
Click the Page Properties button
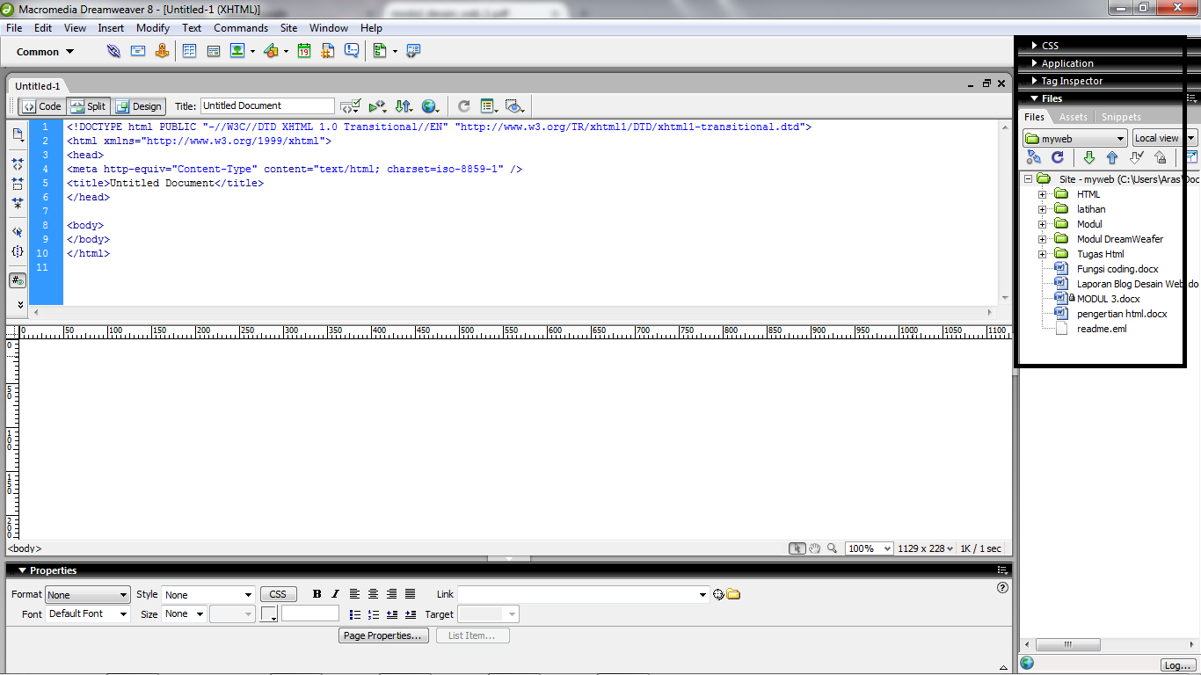(x=383, y=635)
